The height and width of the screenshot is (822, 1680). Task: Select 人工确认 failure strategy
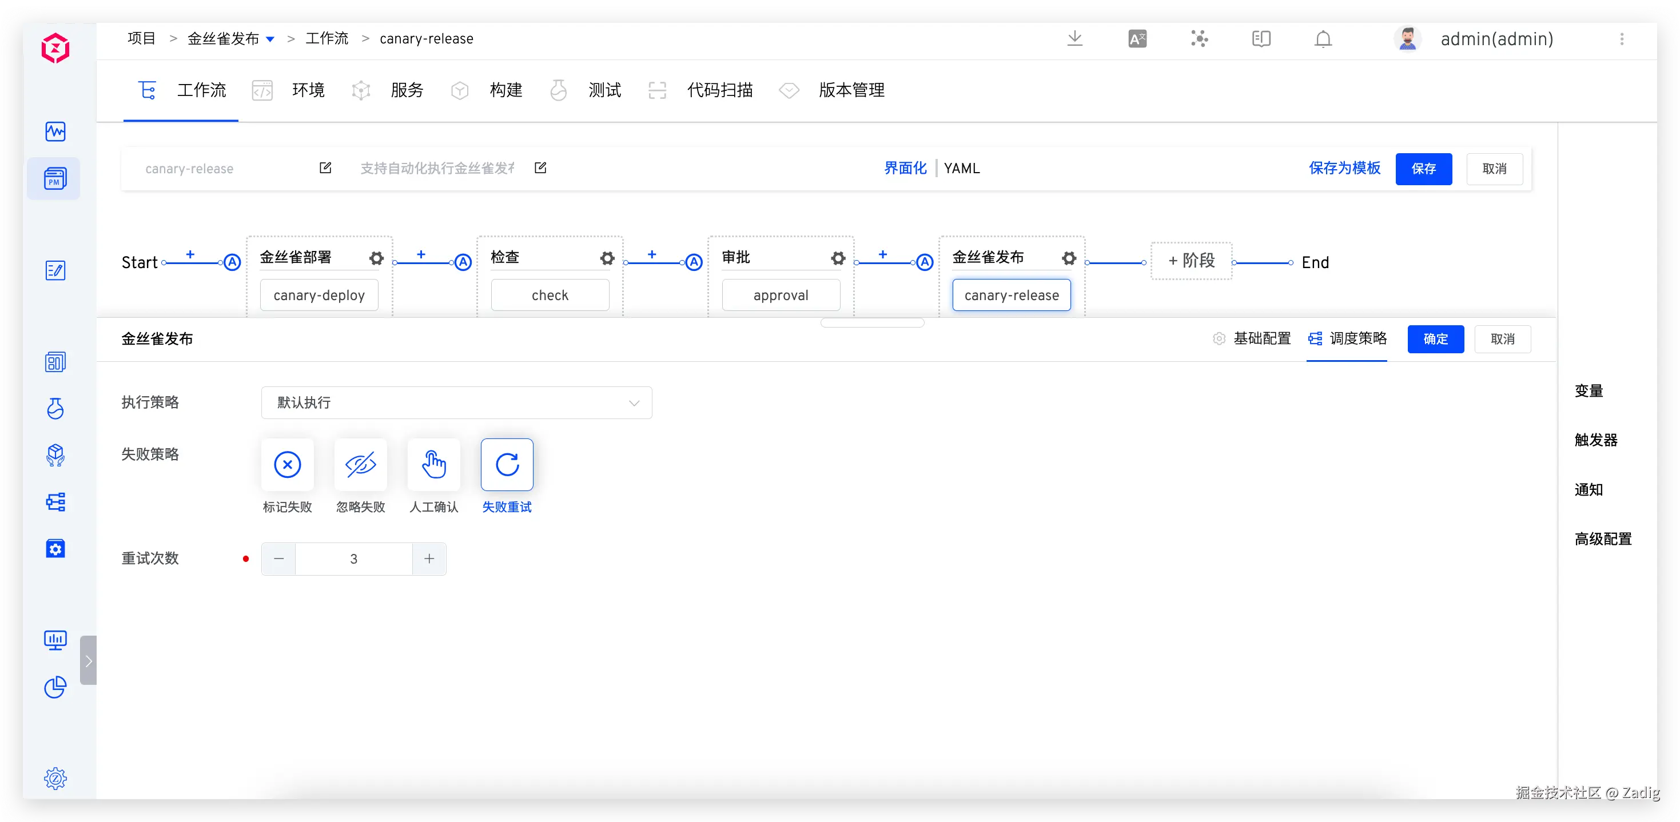click(x=433, y=465)
